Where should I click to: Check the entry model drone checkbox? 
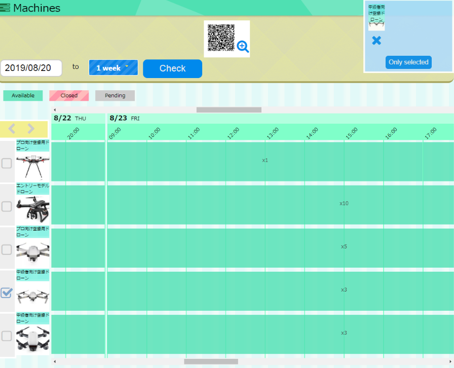(x=7, y=206)
